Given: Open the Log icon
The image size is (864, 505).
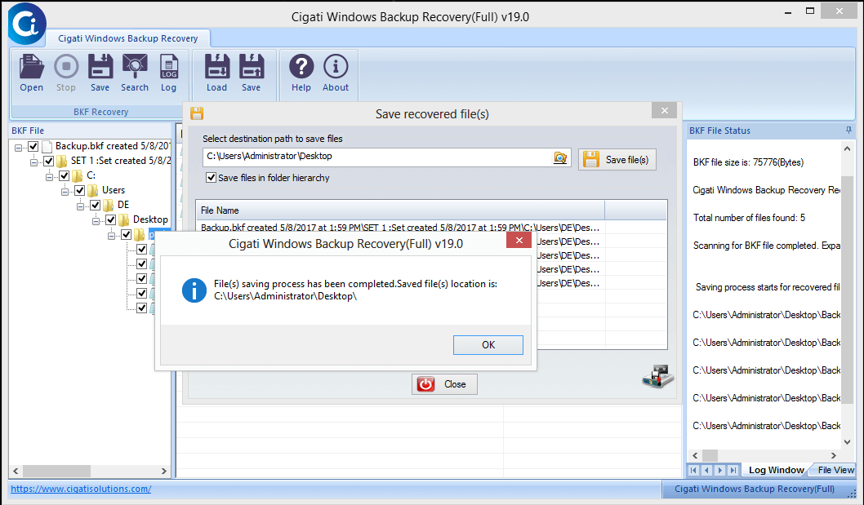Looking at the screenshot, I should pyautogui.click(x=168, y=73).
